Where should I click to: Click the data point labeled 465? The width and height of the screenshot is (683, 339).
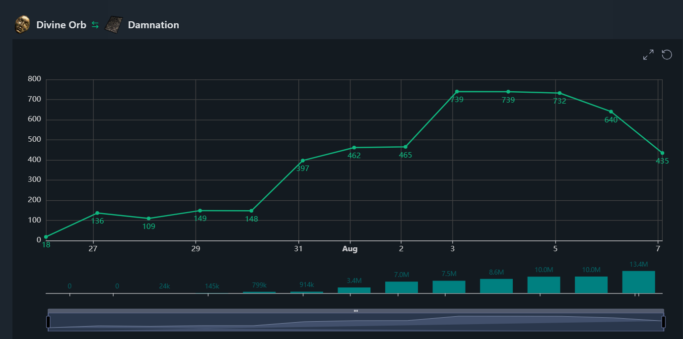pos(406,147)
